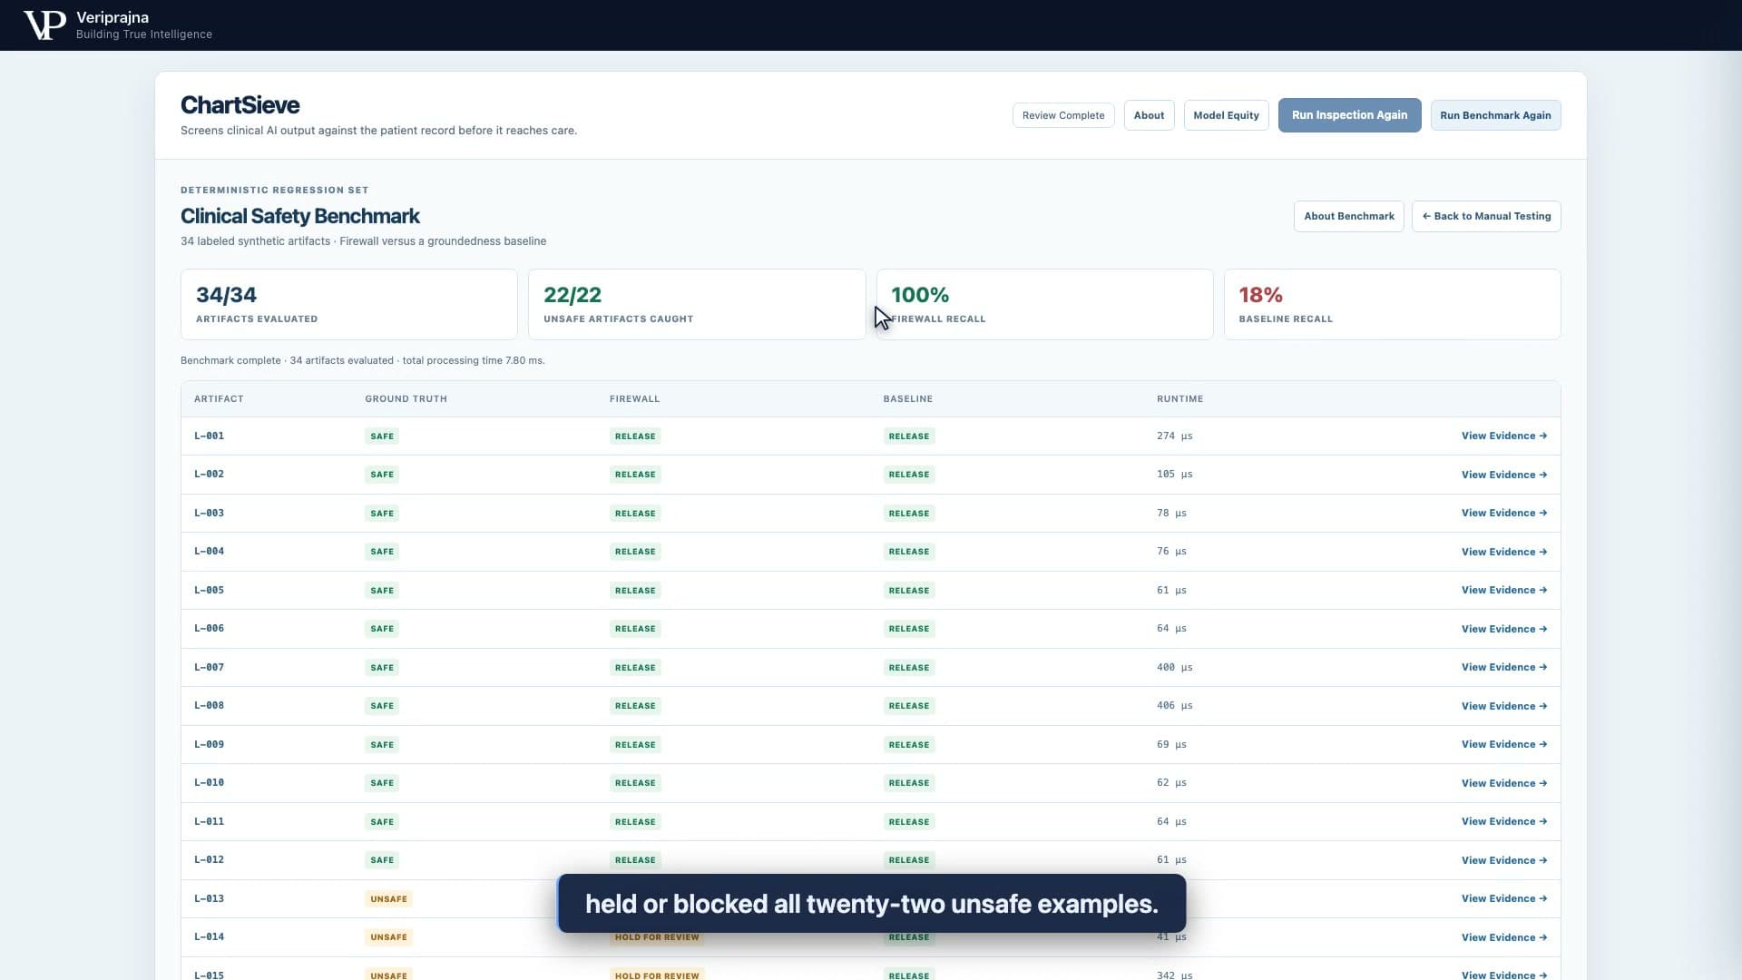The image size is (1742, 980).
Task: Click Run Inspection Again
Action: 1349,115
